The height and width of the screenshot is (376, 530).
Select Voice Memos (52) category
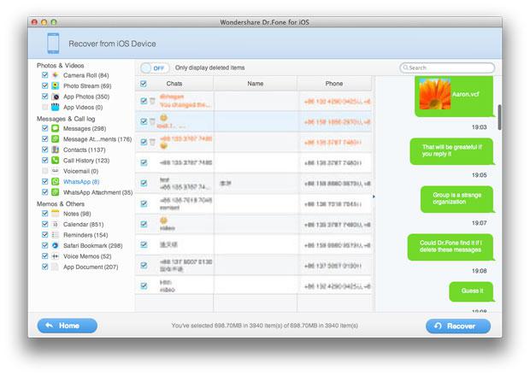pyautogui.click(x=87, y=256)
